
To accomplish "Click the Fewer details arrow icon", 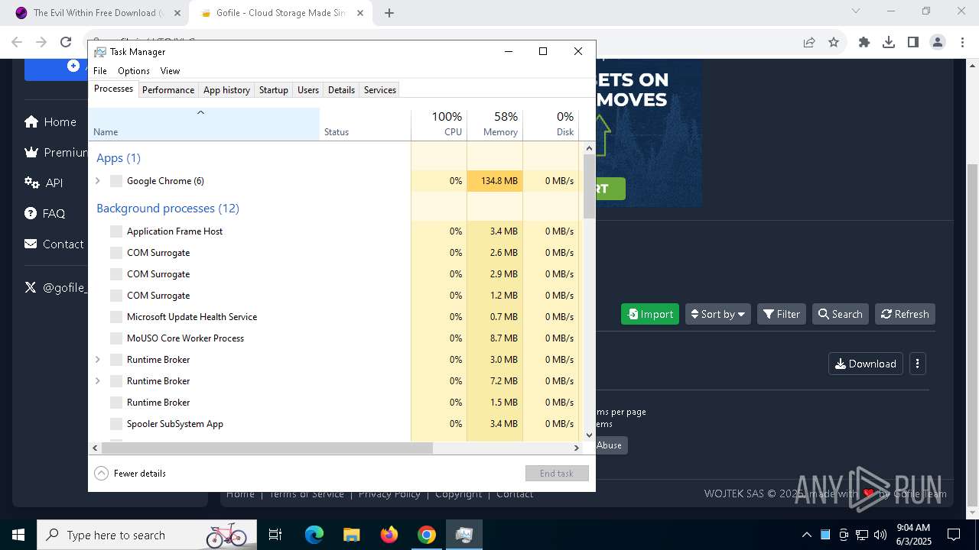I will pyautogui.click(x=101, y=474).
